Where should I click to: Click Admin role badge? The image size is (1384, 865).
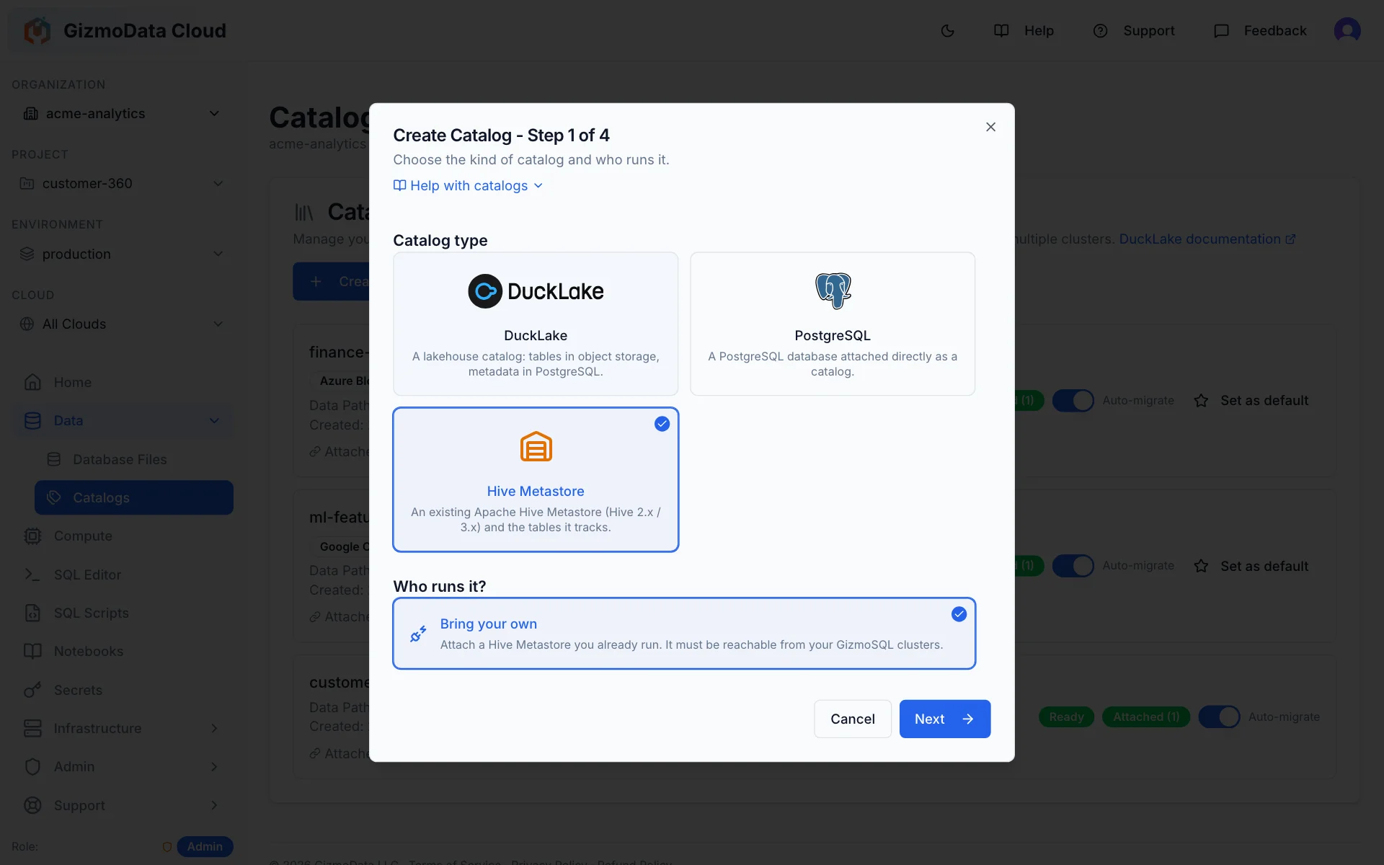pyautogui.click(x=205, y=846)
